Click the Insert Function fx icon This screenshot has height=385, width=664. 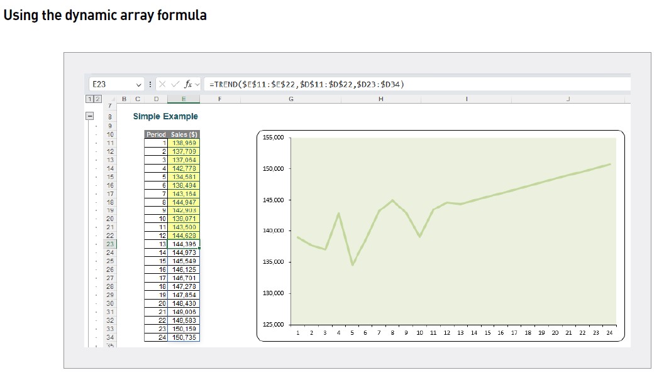[x=189, y=83]
